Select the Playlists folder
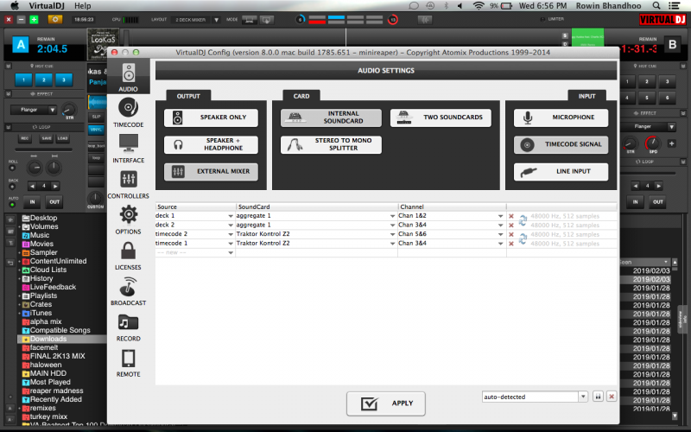The width and height of the screenshot is (691, 432). coord(44,295)
